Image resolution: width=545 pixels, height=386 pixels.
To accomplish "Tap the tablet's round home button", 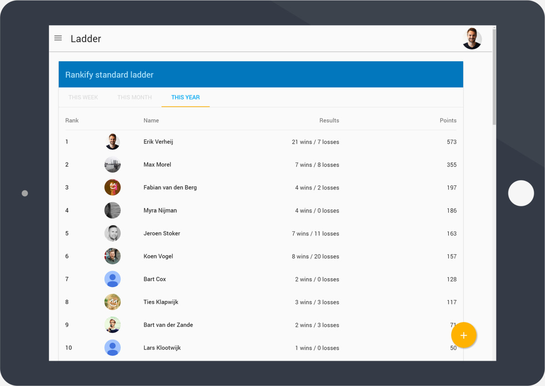I will click(521, 193).
